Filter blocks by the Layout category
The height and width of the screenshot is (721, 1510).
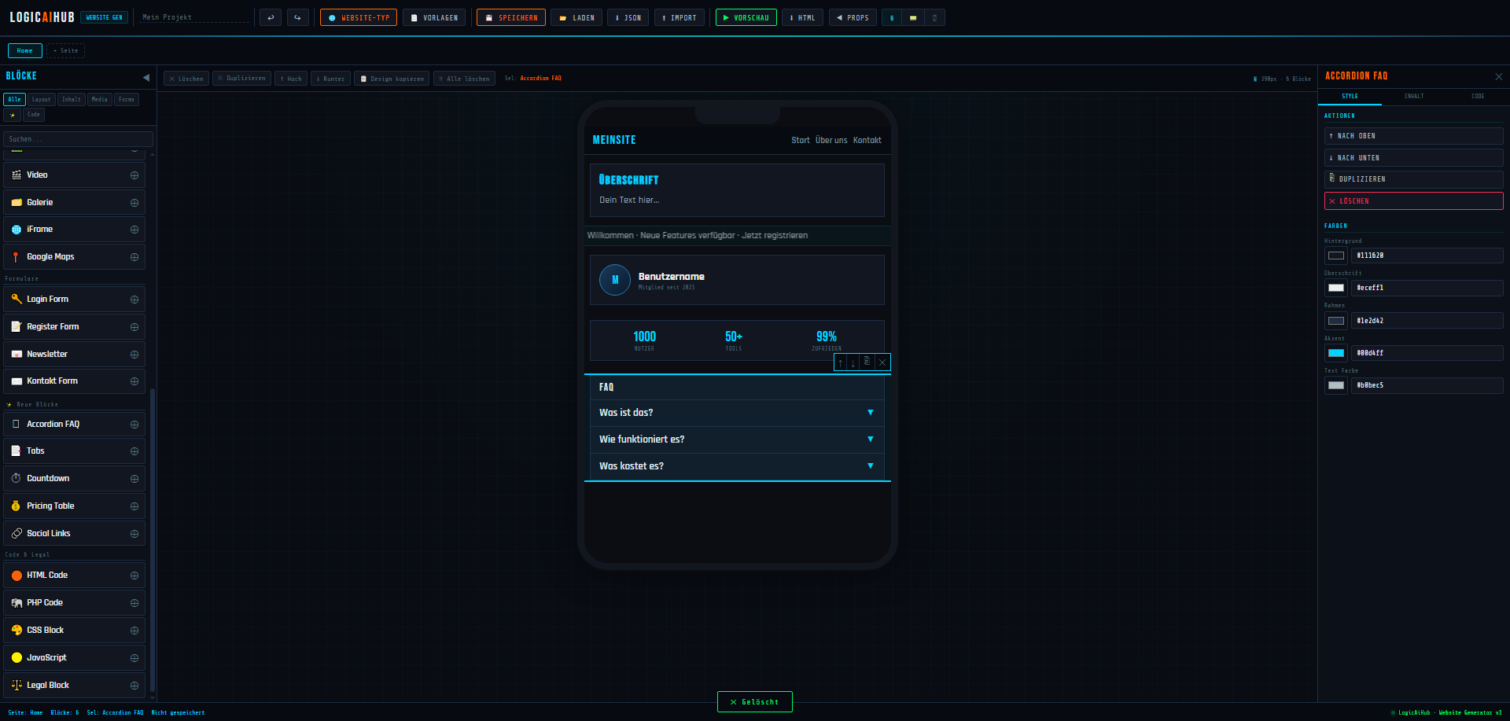(42, 100)
